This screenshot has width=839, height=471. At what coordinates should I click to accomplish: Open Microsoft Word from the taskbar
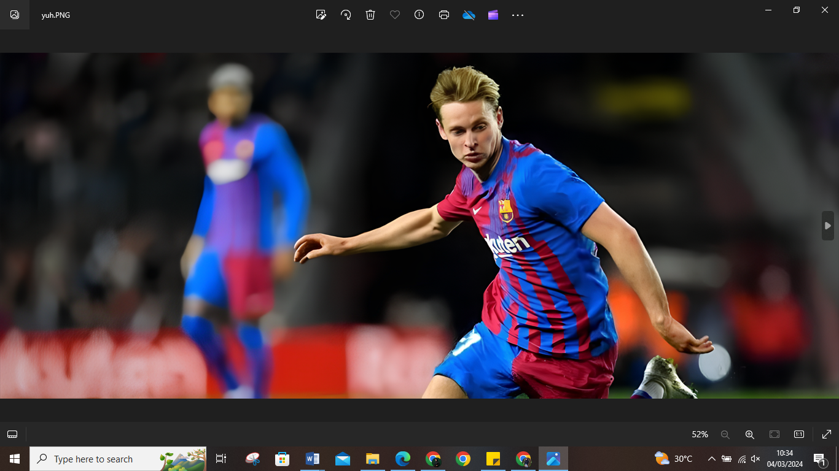[x=313, y=459]
